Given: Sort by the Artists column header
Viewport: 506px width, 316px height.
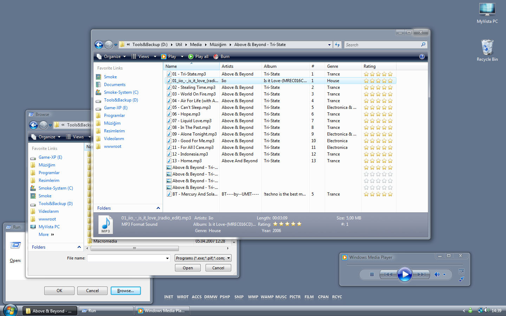Looking at the screenshot, I should click(x=240, y=66).
